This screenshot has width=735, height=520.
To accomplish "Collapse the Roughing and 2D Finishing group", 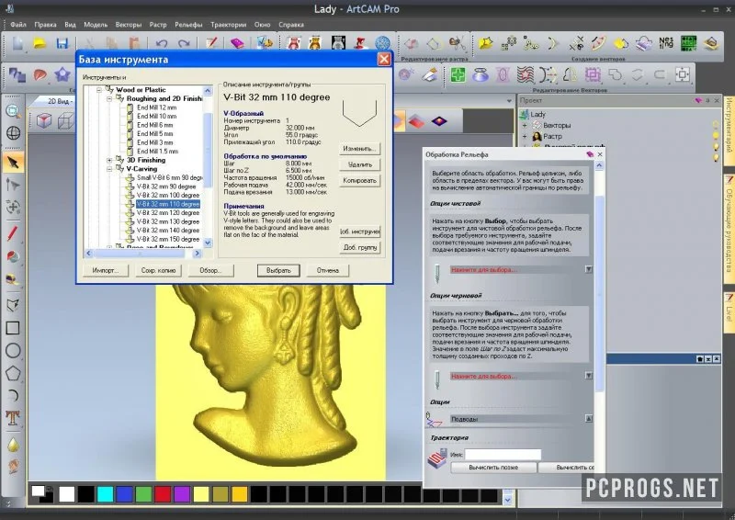I will click(109, 98).
